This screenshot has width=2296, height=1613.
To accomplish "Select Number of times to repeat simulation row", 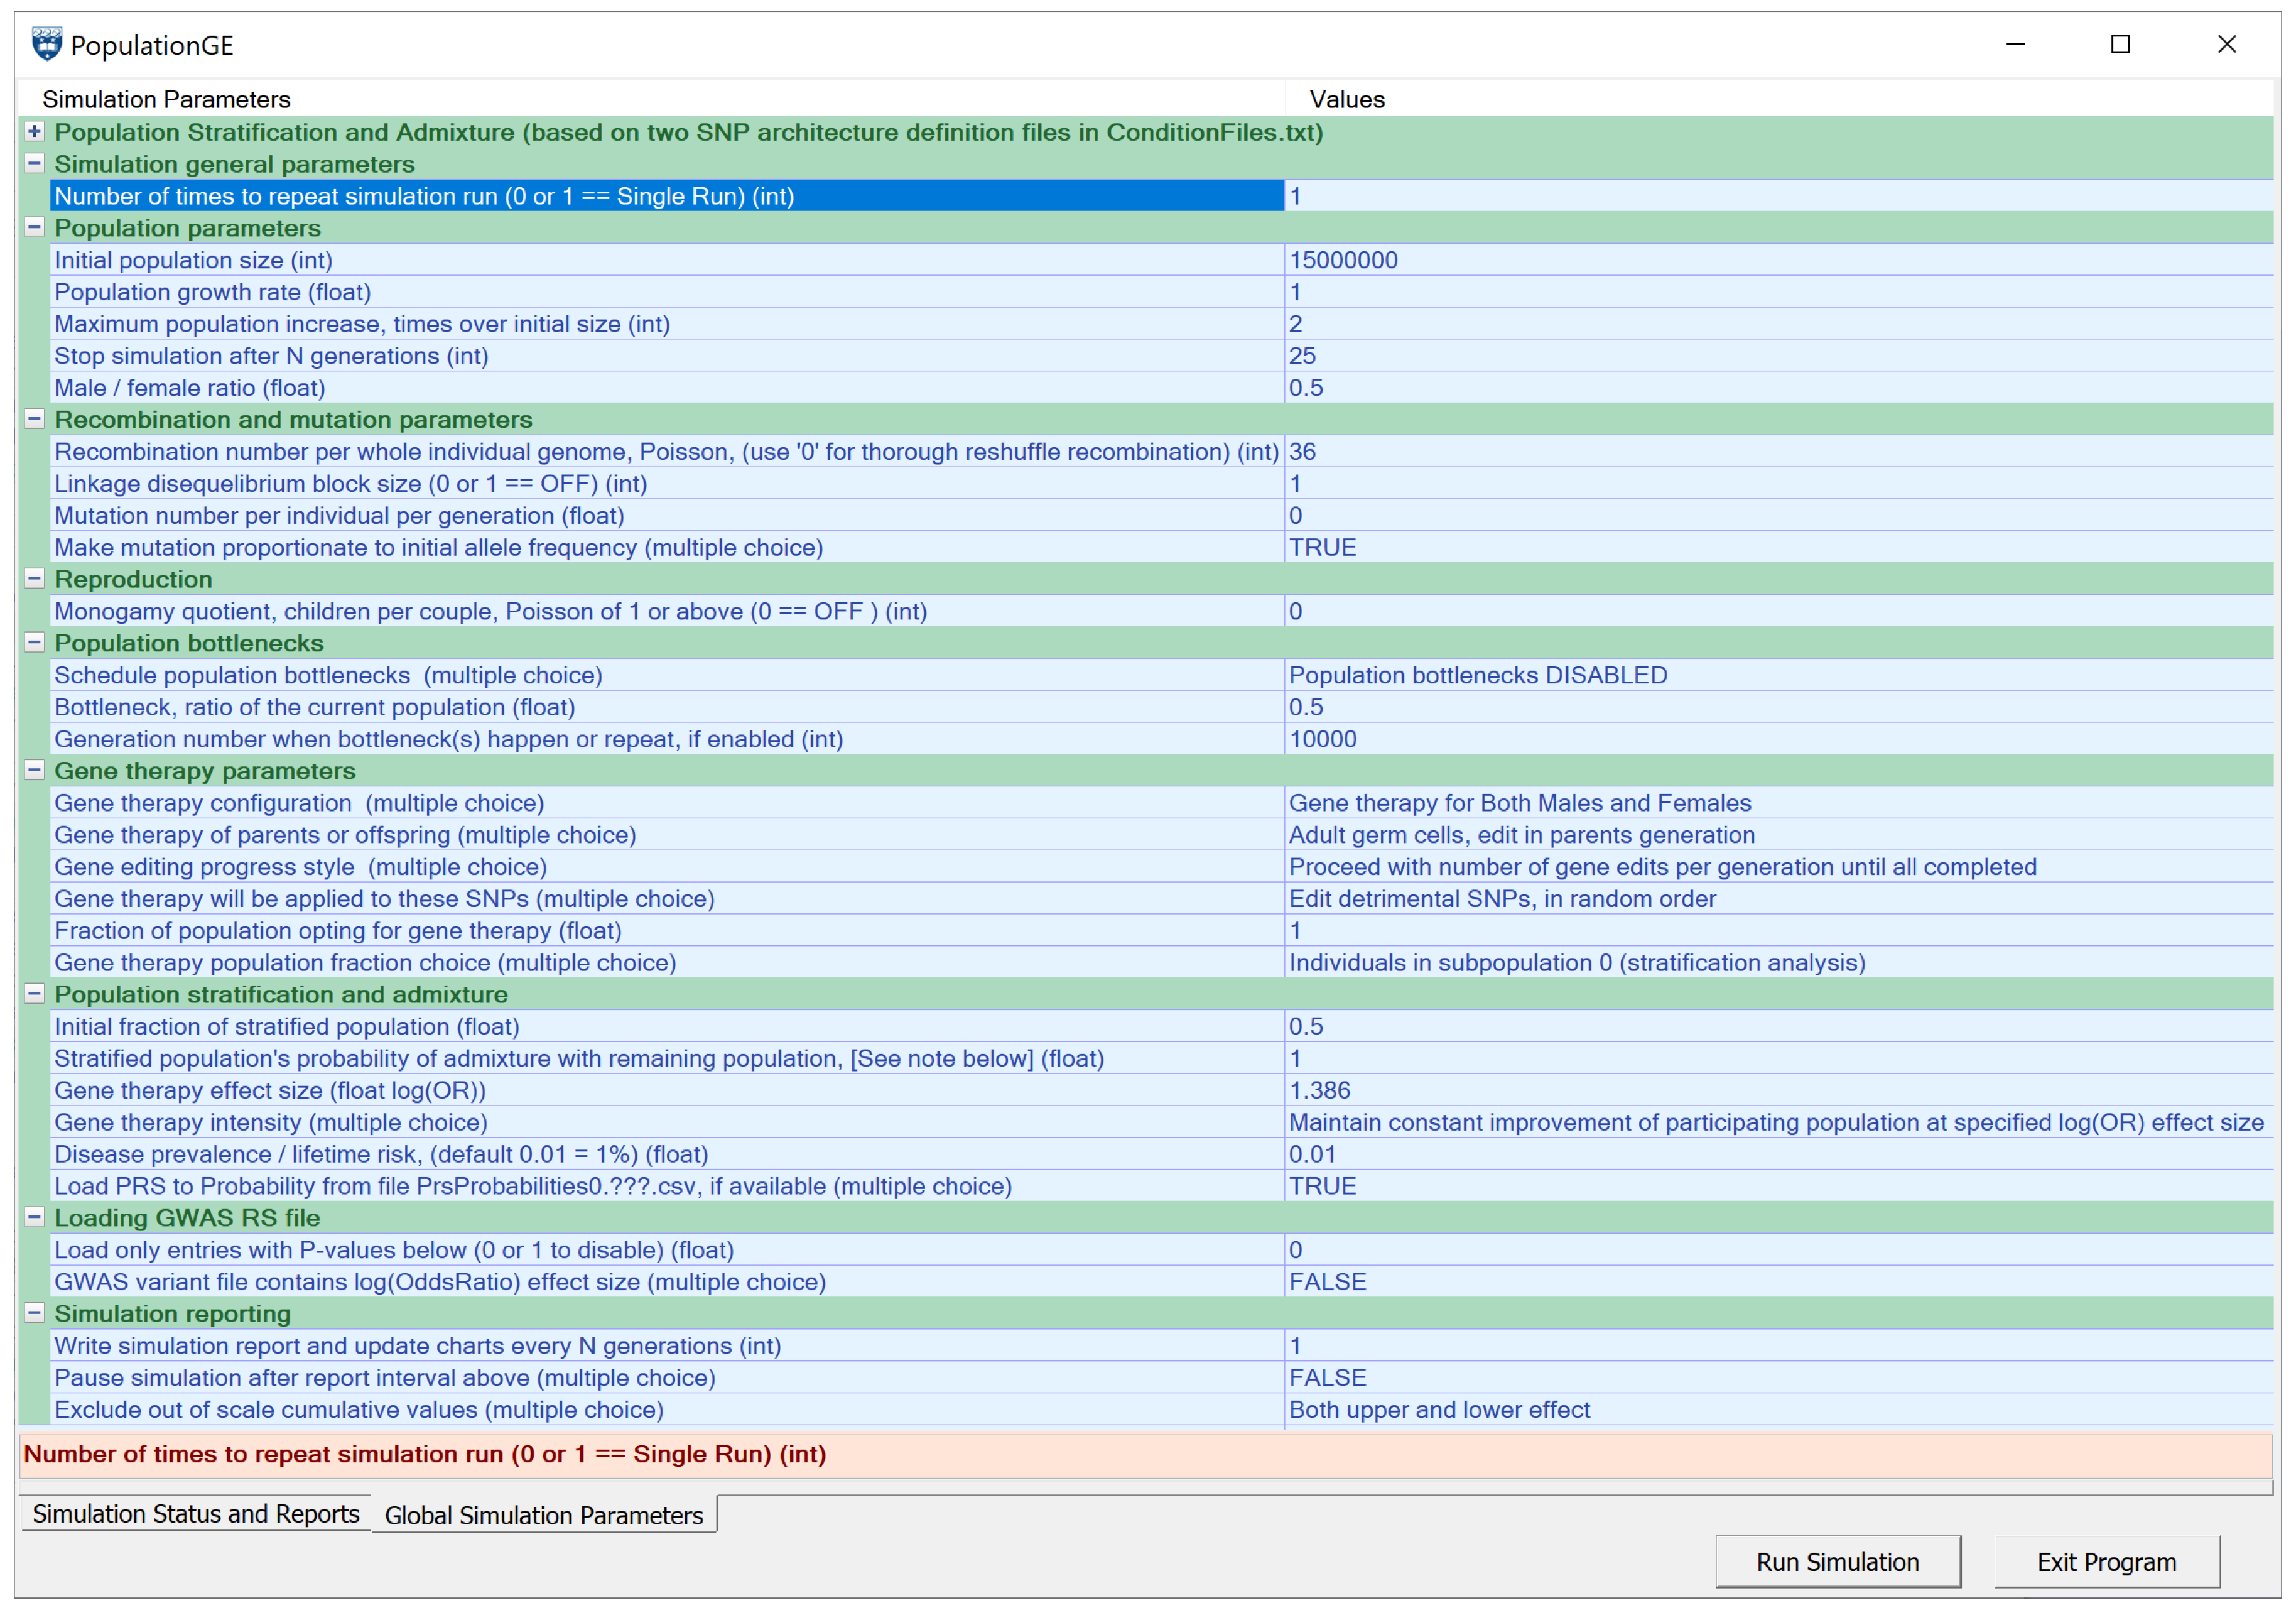I will [667, 196].
